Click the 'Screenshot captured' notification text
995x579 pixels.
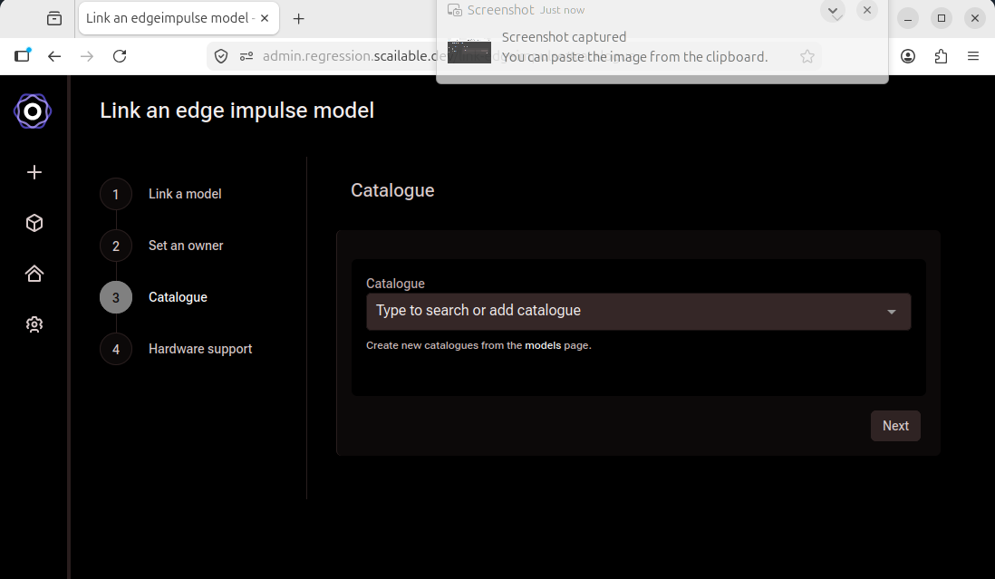tap(564, 37)
